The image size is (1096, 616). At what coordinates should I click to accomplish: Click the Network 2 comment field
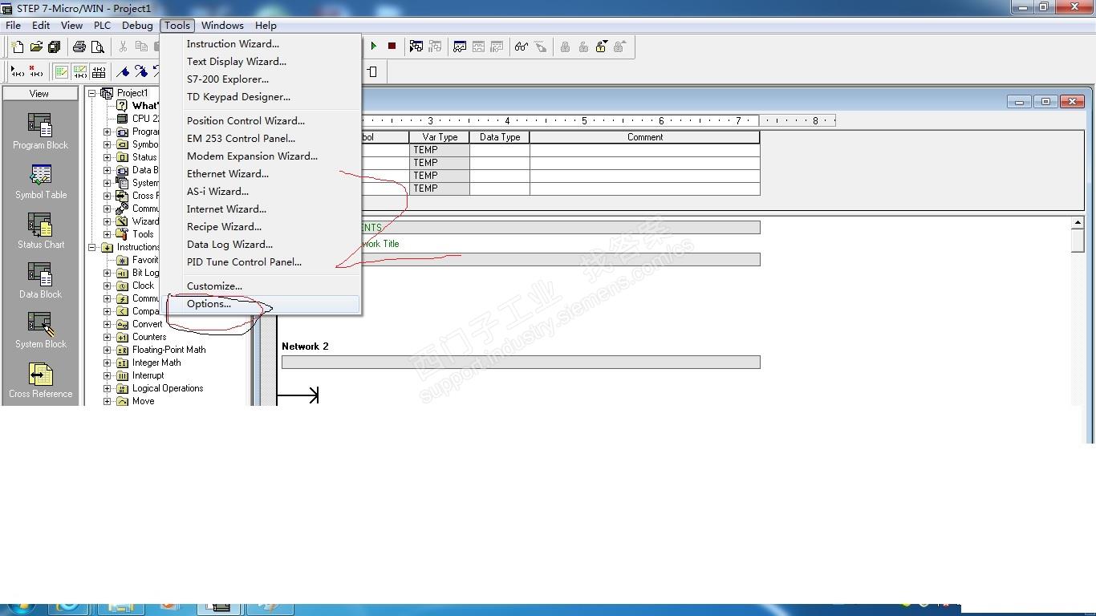521,363
